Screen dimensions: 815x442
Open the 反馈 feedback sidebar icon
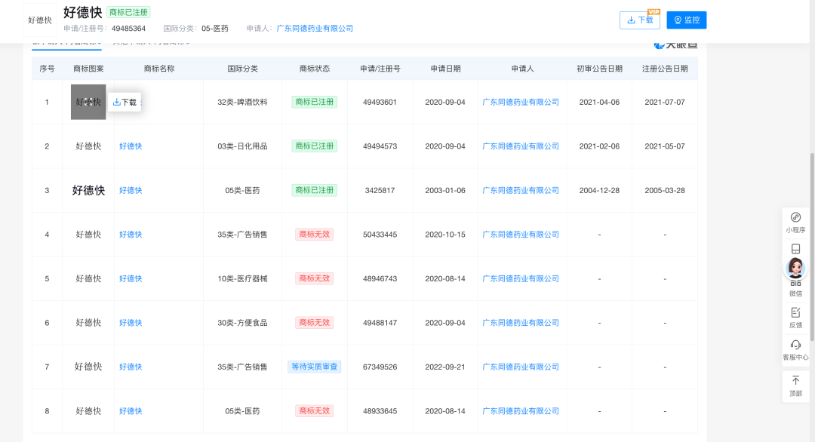pos(795,318)
